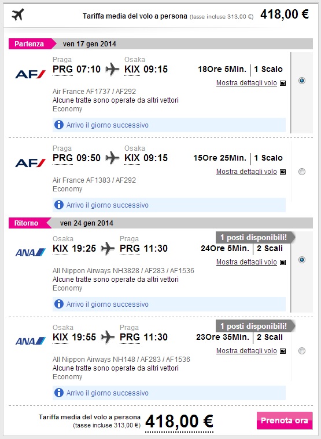Select the KIX 19:25 return flight radio button
The height and width of the screenshot is (439, 321).
point(302,260)
